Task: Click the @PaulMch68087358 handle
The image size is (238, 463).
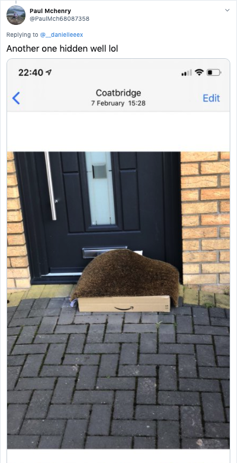Action: point(59,18)
